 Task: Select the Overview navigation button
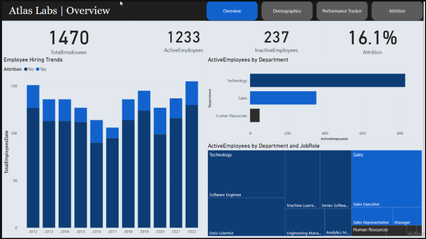point(232,11)
